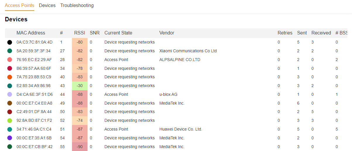Sort by MAC Address column header

(31, 33)
